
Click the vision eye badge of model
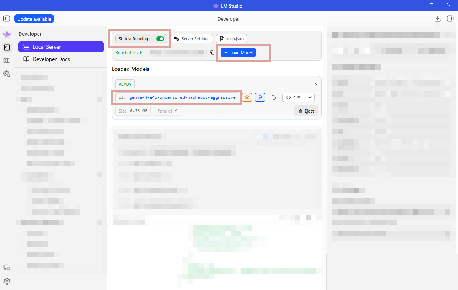[x=247, y=97]
